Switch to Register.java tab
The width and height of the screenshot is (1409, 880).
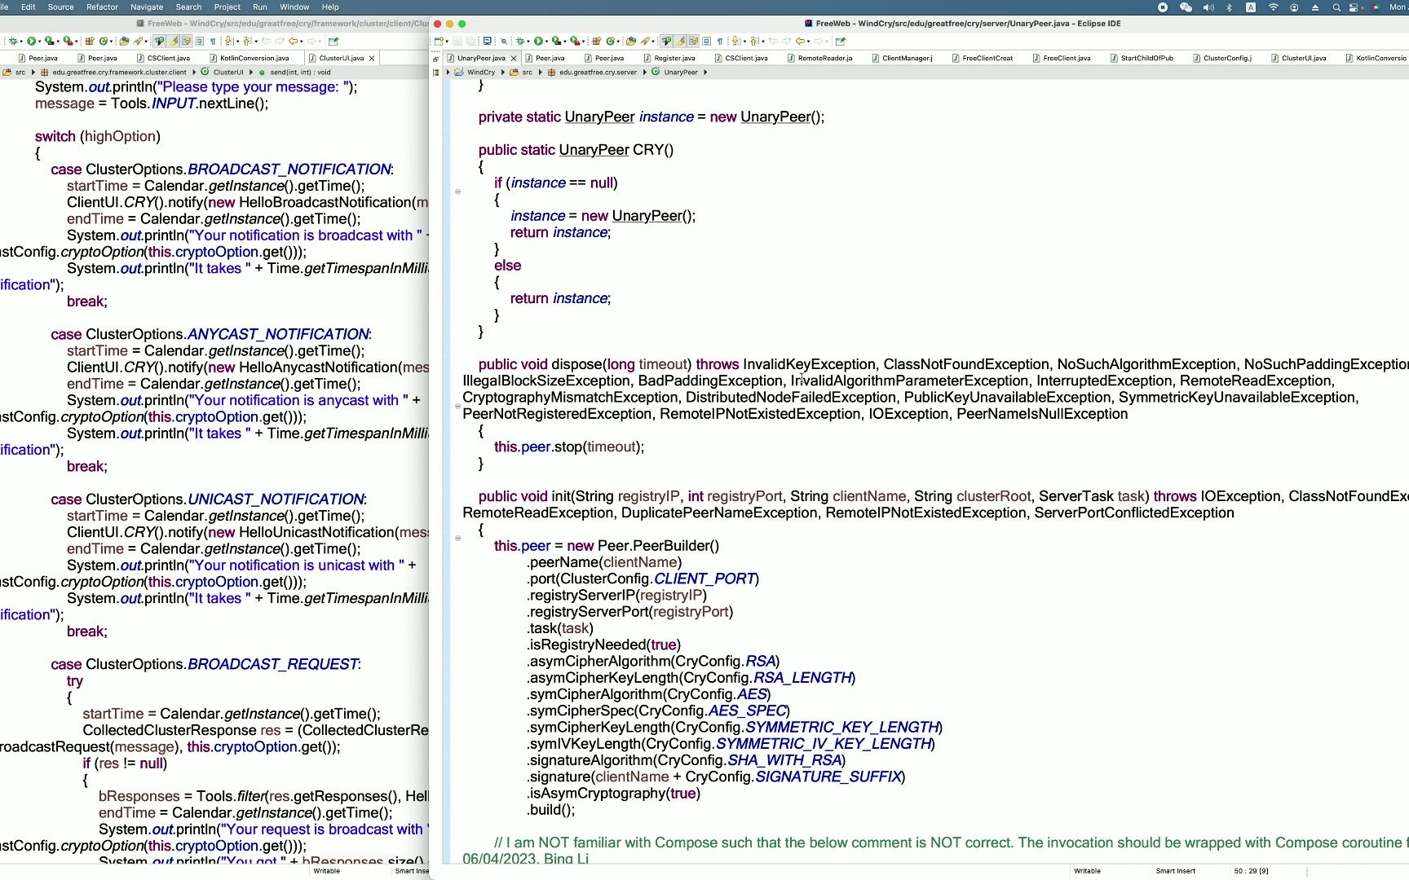click(669, 58)
